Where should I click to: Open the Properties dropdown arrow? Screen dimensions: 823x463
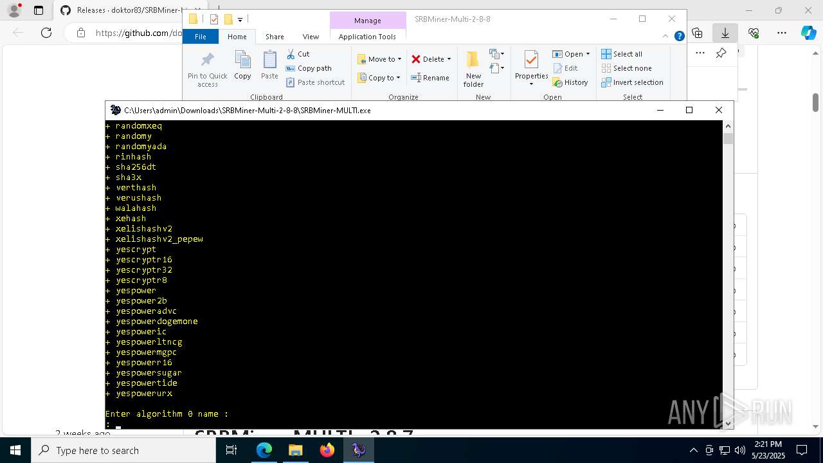(531, 84)
